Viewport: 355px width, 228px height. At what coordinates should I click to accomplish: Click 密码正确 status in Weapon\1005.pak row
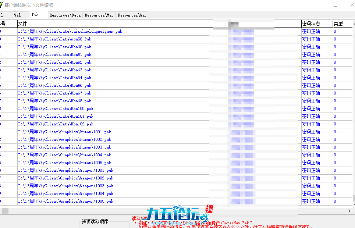(311, 201)
